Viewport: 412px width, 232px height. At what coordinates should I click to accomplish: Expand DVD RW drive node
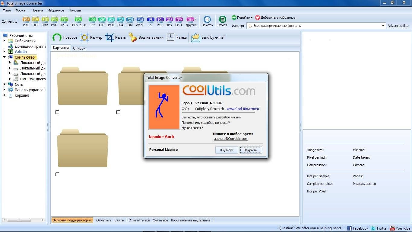tap(10, 79)
